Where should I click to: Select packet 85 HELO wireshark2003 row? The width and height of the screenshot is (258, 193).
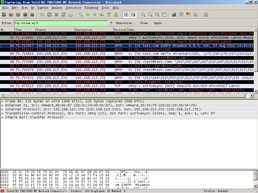click(x=127, y=50)
